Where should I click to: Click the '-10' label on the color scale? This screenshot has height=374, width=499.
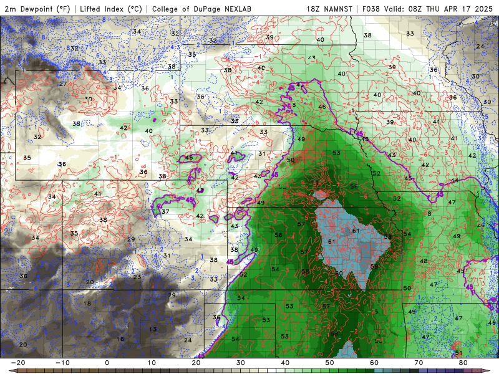point(62,363)
